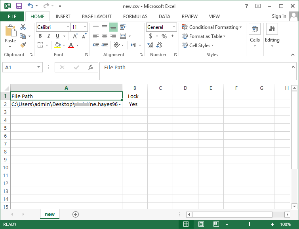Align text right
Viewport: 299px width, 229px height.
pyautogui.click(x=113, y=36)
